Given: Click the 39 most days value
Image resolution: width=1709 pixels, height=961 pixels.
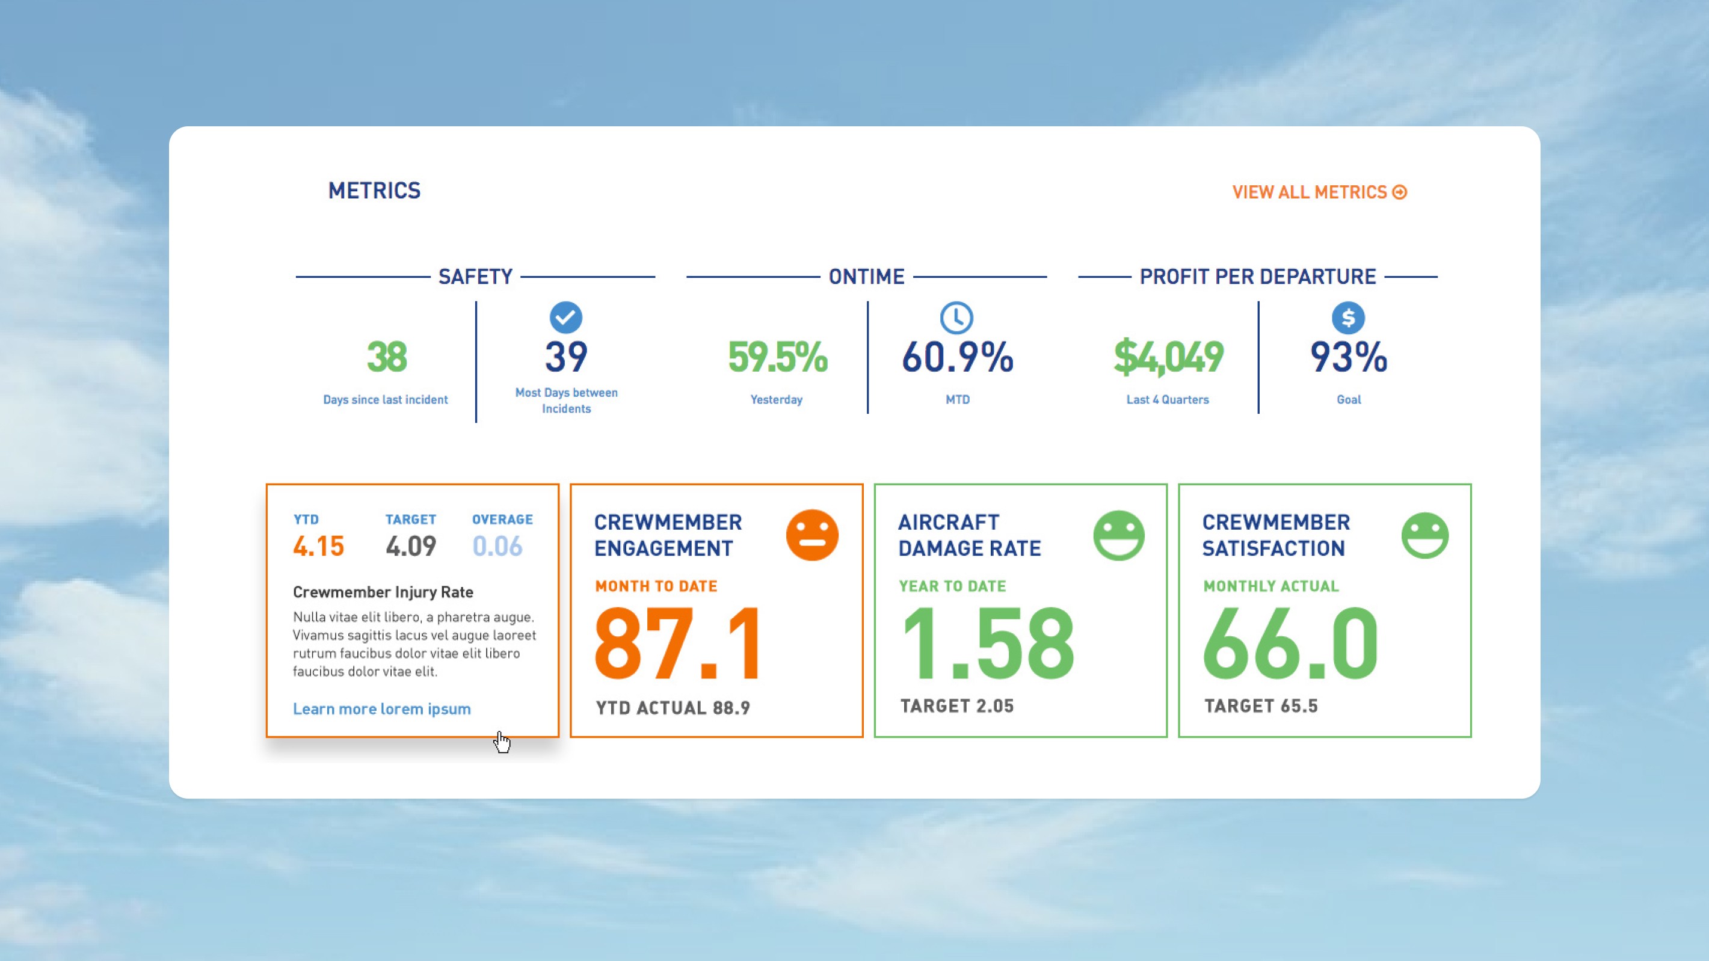Looking at the screenshot, I should (566, 357).
